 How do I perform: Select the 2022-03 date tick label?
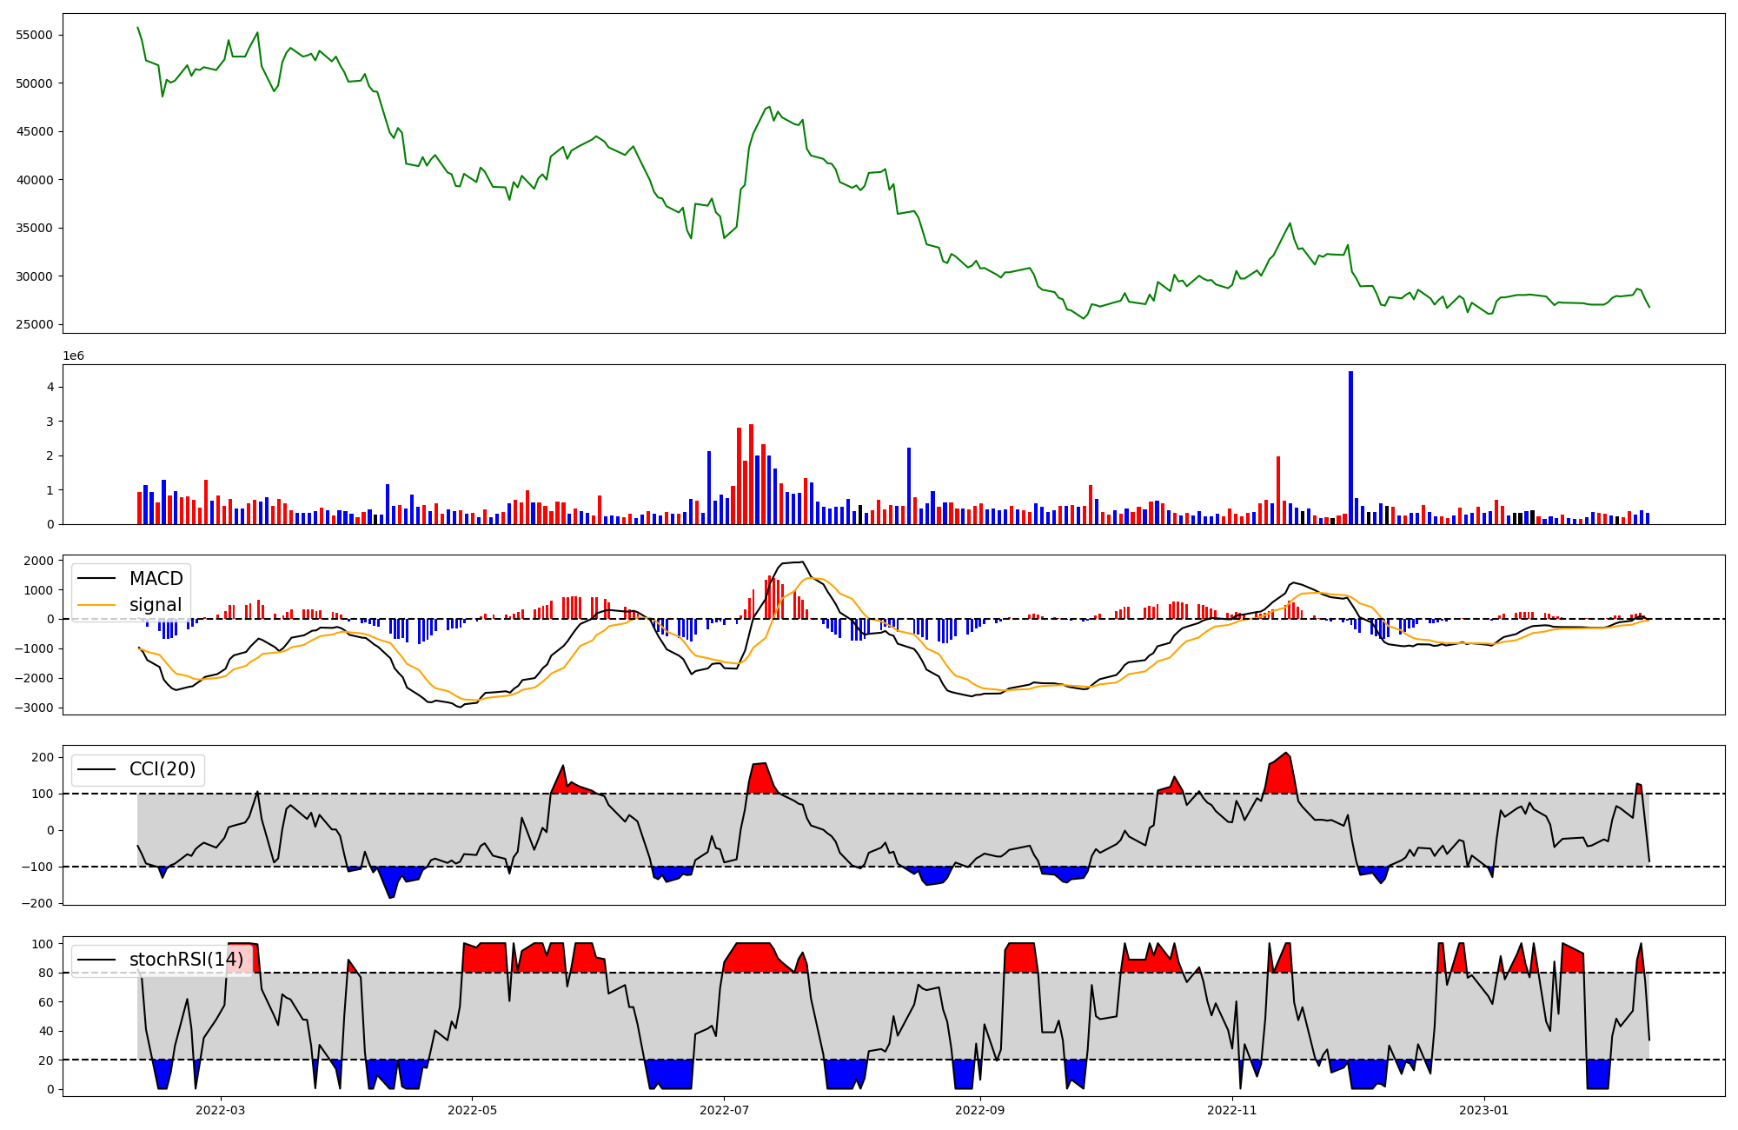click(x=221, y=1110)
